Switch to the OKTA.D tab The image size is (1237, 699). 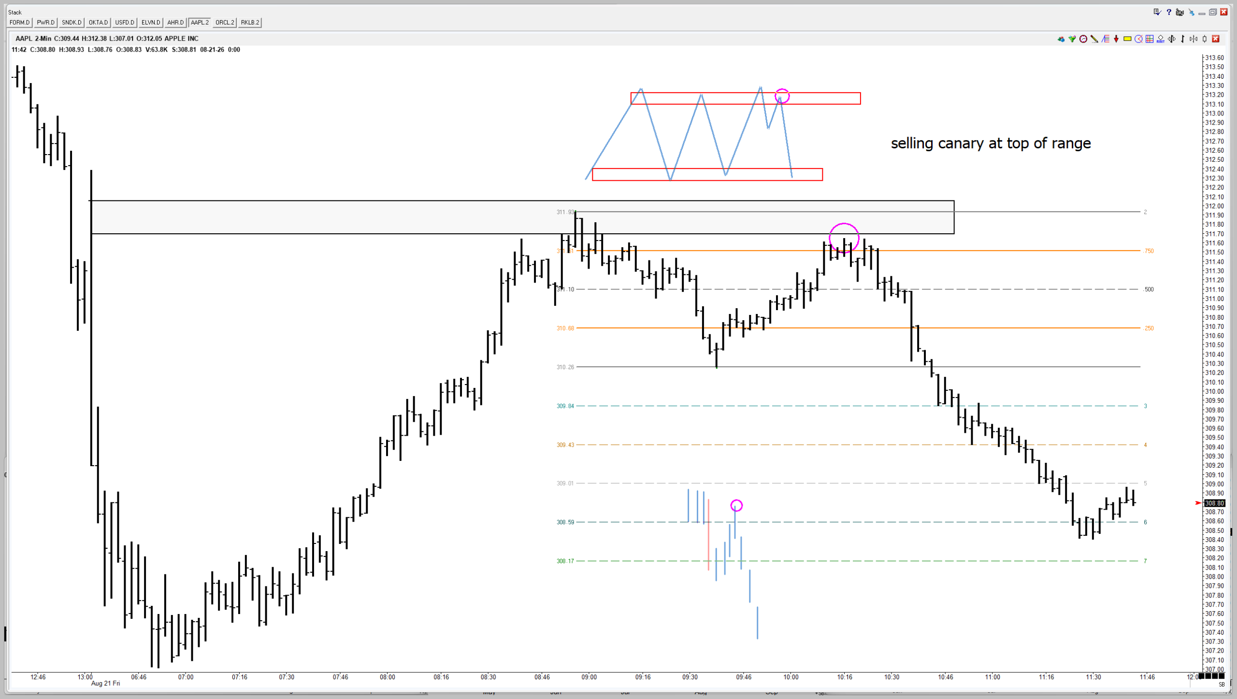pos(98,23)
